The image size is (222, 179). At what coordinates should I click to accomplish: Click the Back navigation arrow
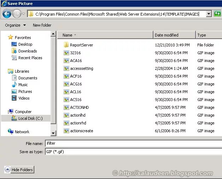coord(7,14)
